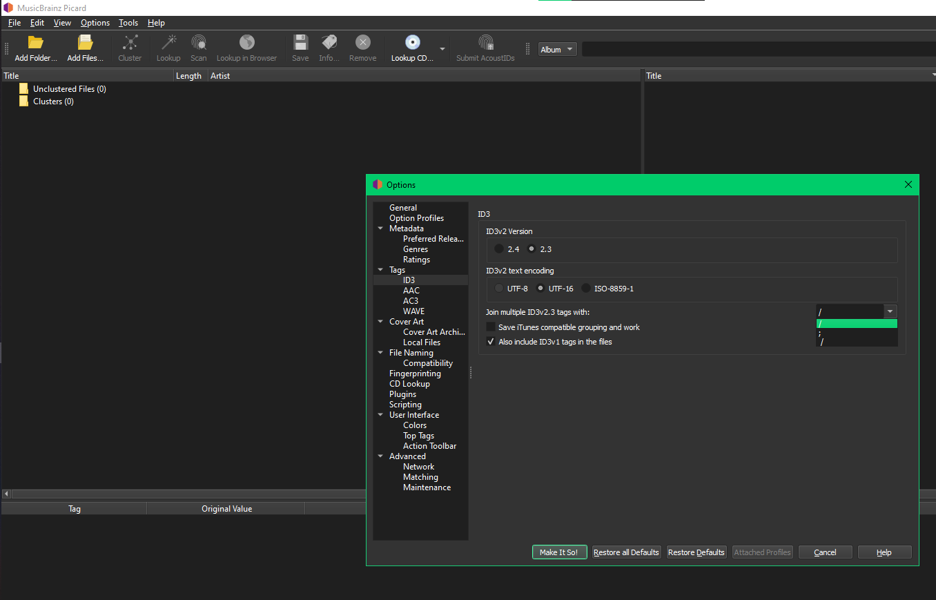936x600 pixels.
Task: Collapse the Tags tree section
Action: pyautogui.click(x=380, y=270)
